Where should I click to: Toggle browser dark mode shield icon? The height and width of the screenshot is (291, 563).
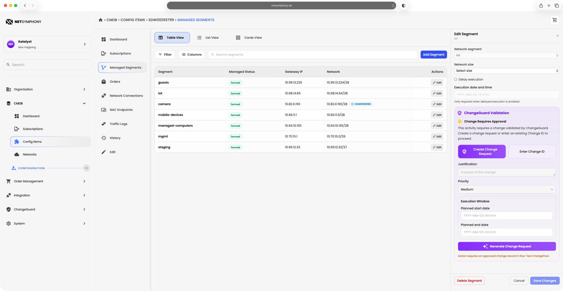(403, 6)
